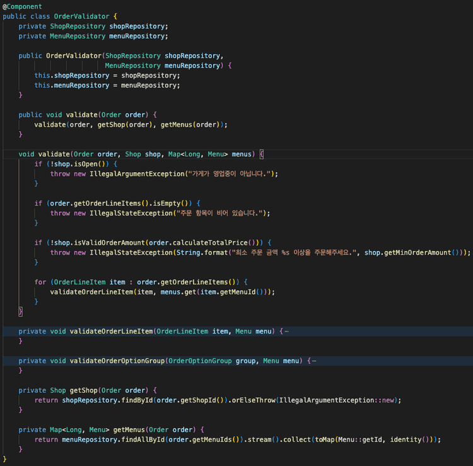Image resolution: width=473 pixels, height=466 pixels.
Task: Select OrderValidator in the class declaration line
Action: point(81,16)
